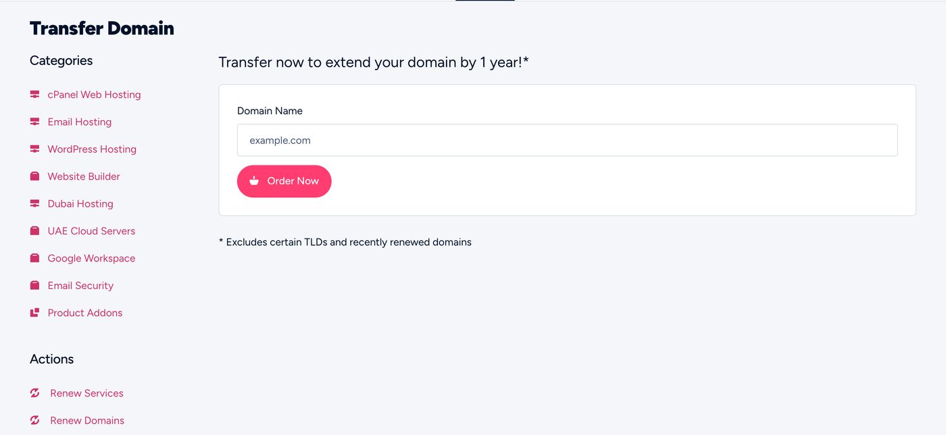The image size is (946, 435).
Task: Click the refresh icon beside Renew Domains
Action: point(34,420)
